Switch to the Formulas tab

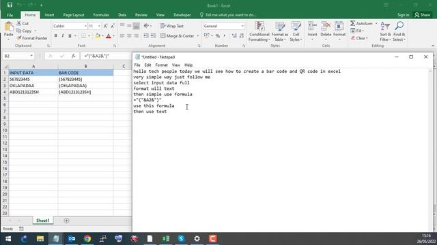(101, 15)
